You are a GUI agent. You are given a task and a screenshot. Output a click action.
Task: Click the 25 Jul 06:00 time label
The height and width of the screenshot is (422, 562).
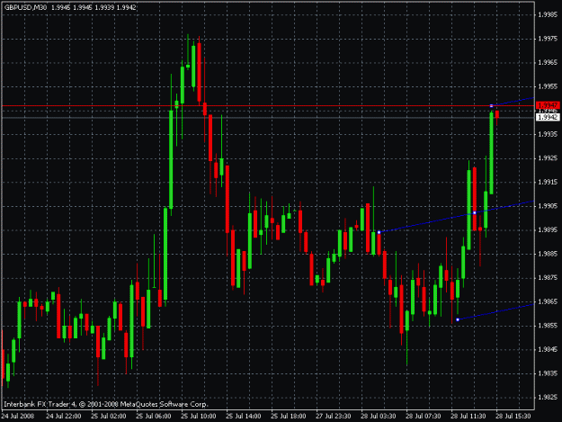point(154,417)
